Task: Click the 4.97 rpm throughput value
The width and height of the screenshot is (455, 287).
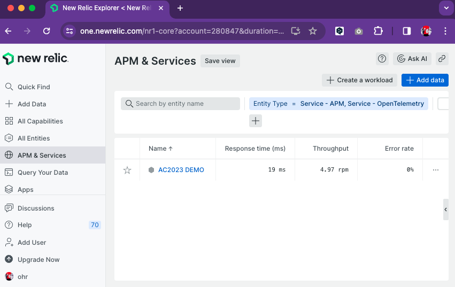Action: coord(334,170)
